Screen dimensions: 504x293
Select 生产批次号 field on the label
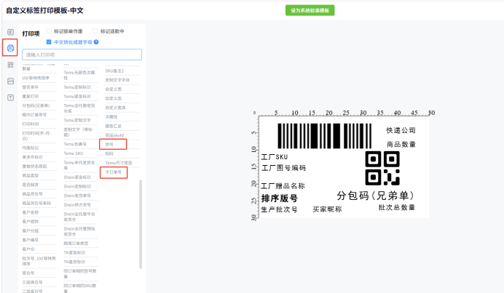pos(279,209)
